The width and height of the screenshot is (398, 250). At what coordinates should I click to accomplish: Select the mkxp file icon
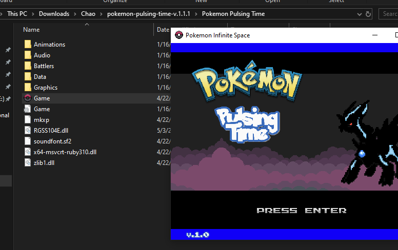27,120
